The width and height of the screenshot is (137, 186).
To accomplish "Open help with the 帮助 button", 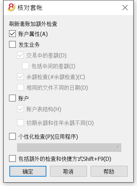I will tap(109, 171).
